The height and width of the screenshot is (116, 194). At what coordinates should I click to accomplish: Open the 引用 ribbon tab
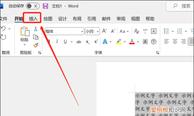click(92, 19)
